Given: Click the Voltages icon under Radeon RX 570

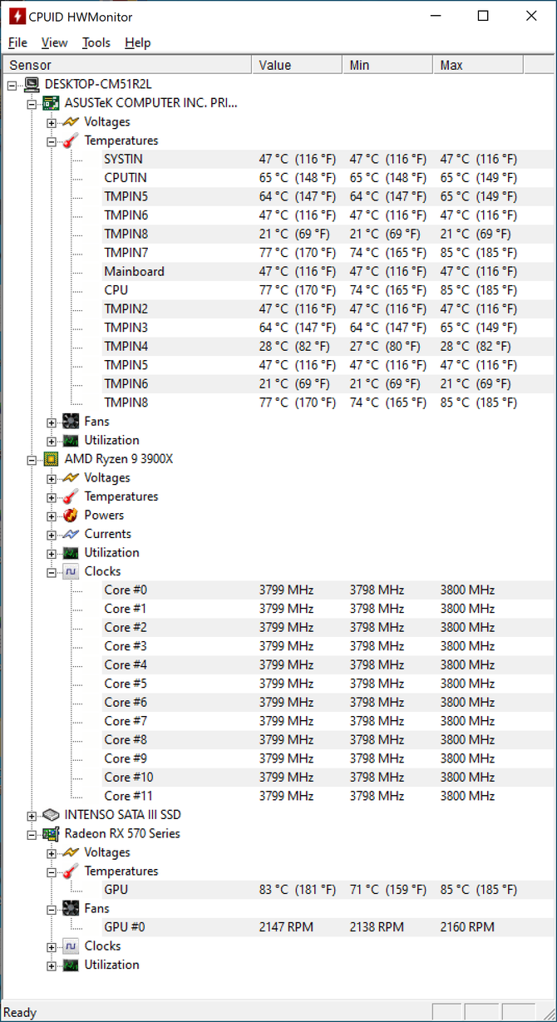Looking at the screenshot, I should point(71,852).
